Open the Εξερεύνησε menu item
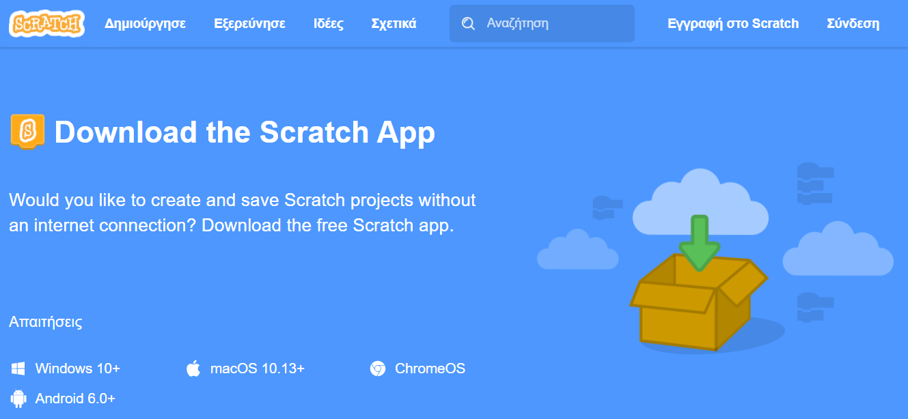This screenshot has width=908, height=419. 249,24
